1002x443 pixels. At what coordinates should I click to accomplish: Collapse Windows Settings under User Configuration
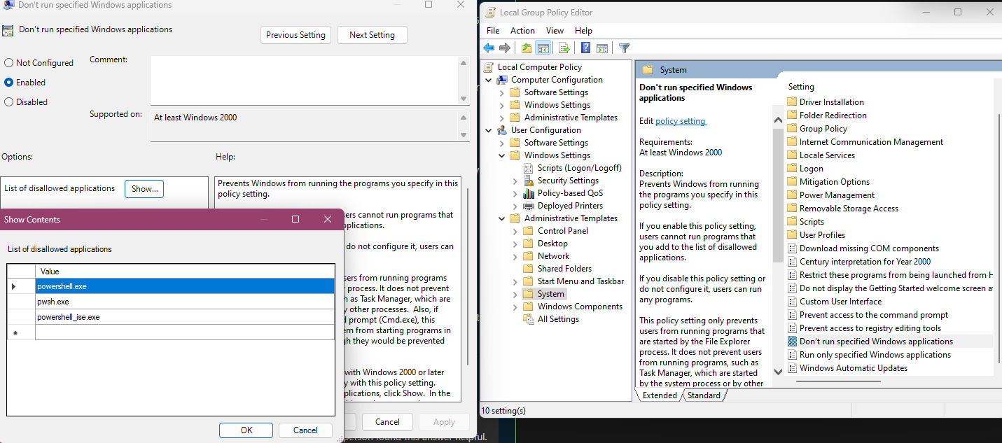pyautogui.click(x=502, y=155)
